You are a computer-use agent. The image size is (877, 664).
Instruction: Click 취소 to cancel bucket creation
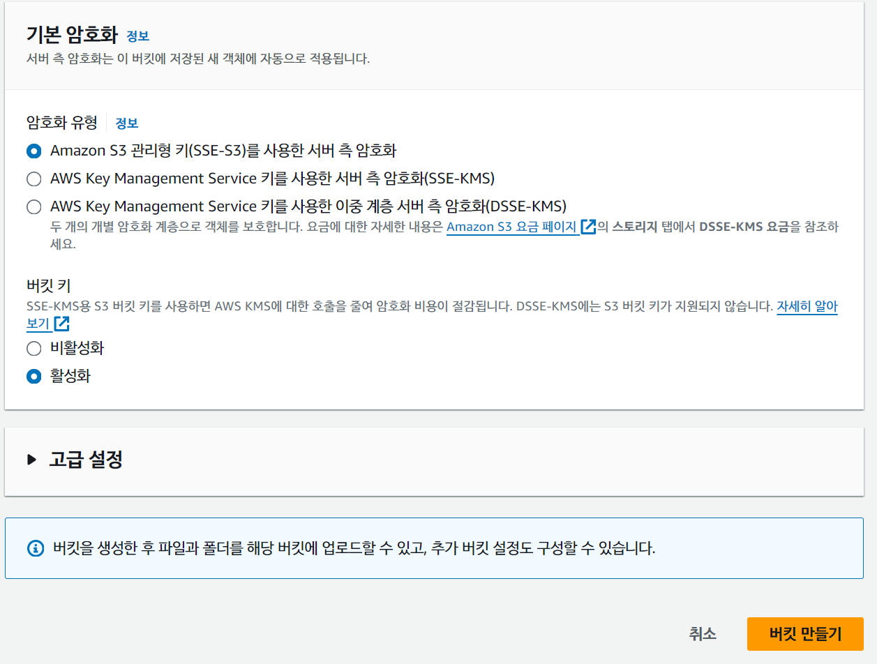pyautogui.click(x=703, y=634)
